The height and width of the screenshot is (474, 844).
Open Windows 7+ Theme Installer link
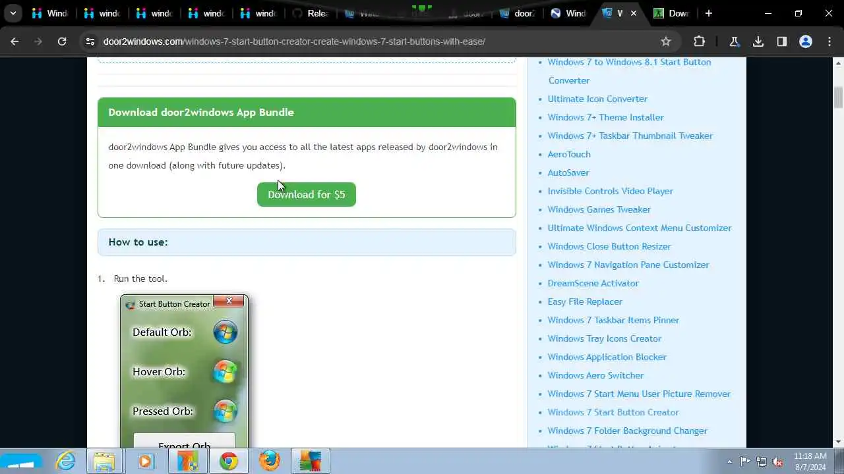[605, 117]
